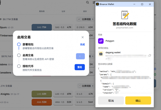Select LAS 48¢ moneyline button

pyautogui.click(x=42, y=94)
